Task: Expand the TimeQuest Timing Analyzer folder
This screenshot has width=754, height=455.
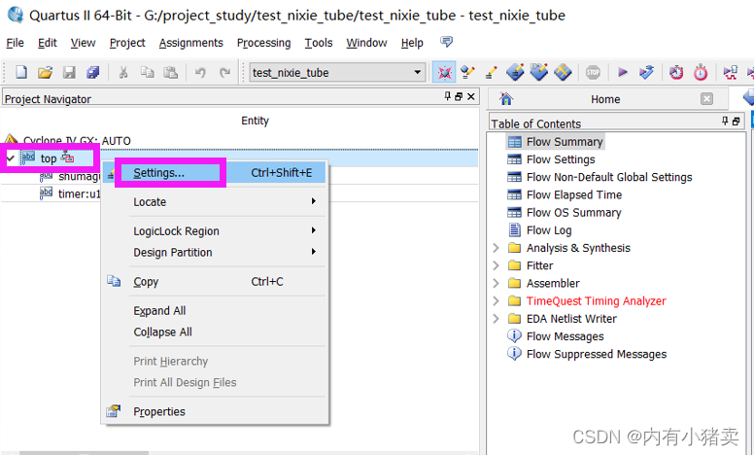Action: click(497, 301)
